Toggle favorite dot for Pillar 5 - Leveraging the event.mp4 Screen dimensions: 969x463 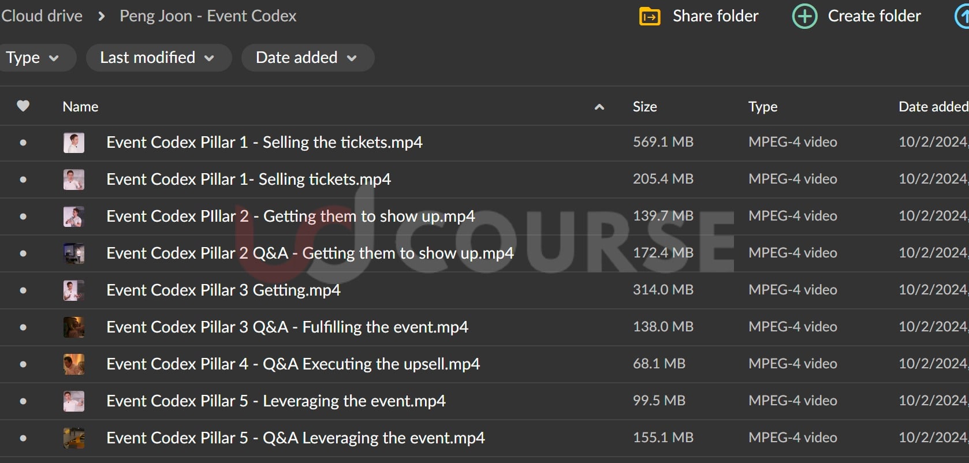(x=23, y=401)
